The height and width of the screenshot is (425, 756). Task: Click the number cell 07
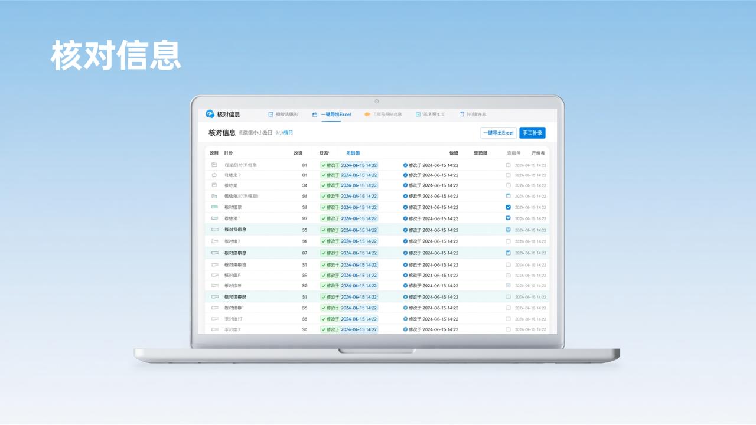pyautogui.click(x=305, y=253)
